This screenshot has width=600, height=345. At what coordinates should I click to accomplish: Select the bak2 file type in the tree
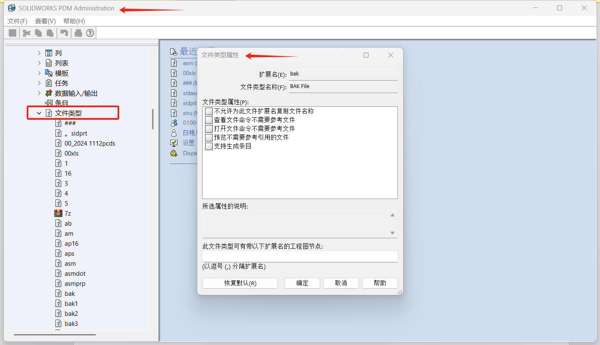point(71,313)
